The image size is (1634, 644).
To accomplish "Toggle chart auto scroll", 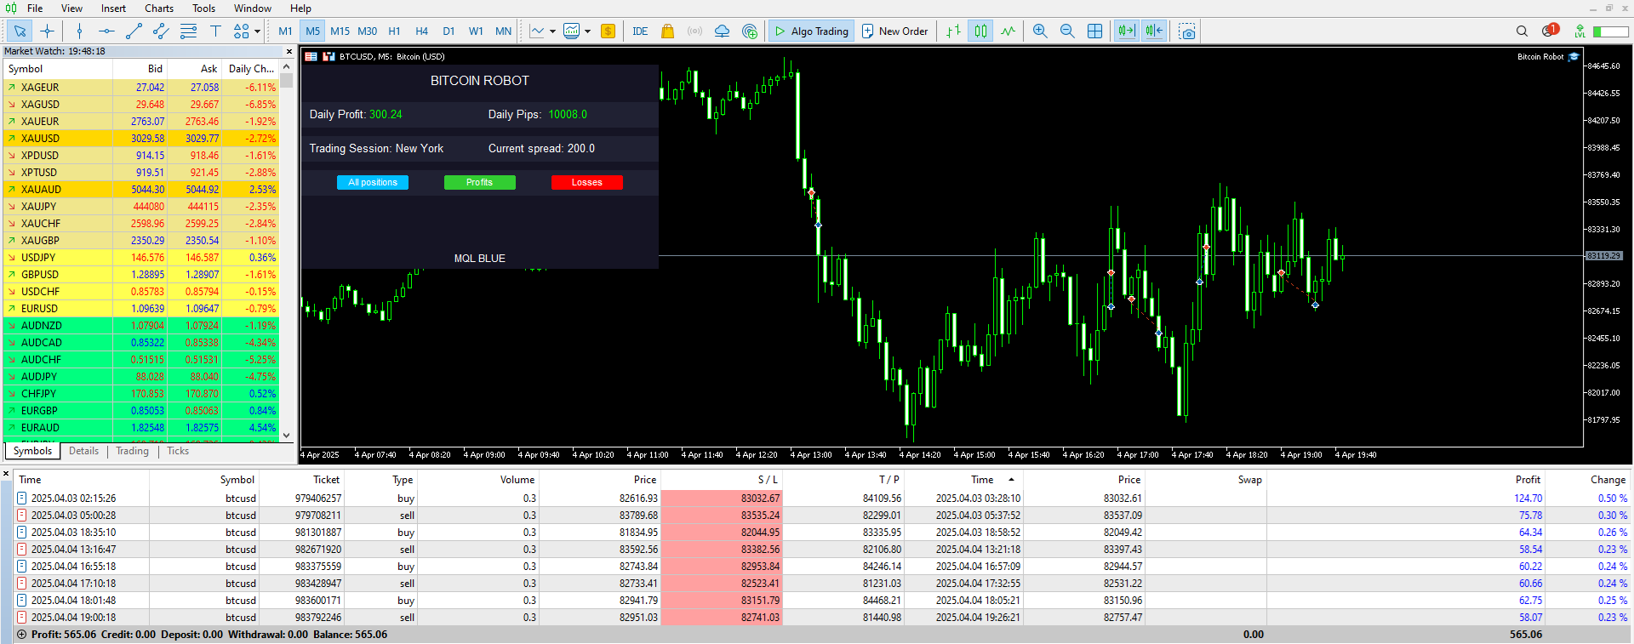I will (1126, 31).
